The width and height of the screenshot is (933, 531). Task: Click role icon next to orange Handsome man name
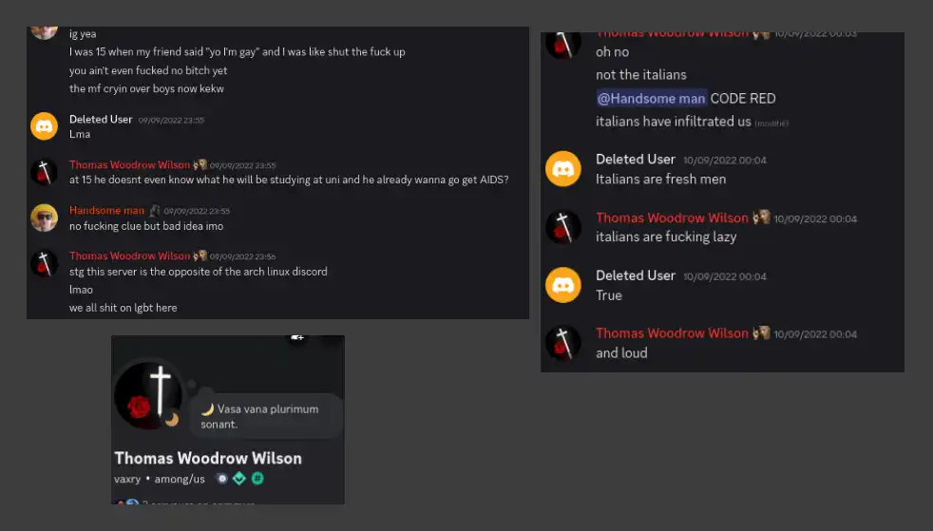pyautogui.click(x=154, y=210)
